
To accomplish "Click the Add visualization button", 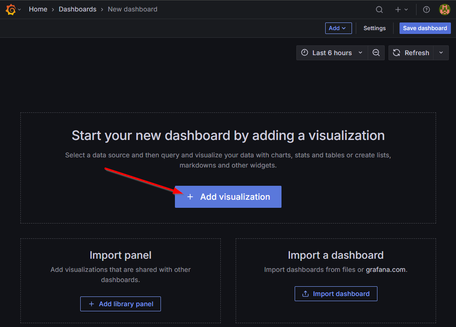I will pos(228,196).
